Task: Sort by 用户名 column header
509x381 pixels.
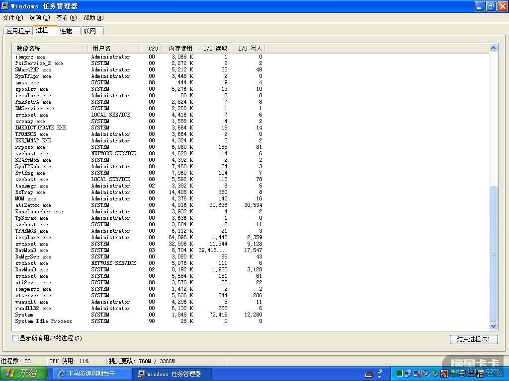Action: [114, 49]
